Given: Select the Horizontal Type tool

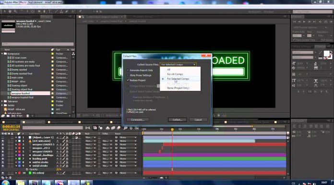Looking at the screenshot, I should [x=49, y=12].
